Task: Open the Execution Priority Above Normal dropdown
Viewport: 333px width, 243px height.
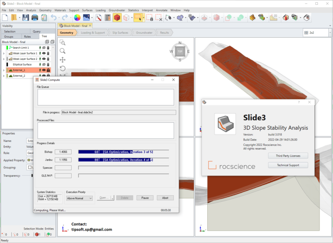Action: (79, 198)
